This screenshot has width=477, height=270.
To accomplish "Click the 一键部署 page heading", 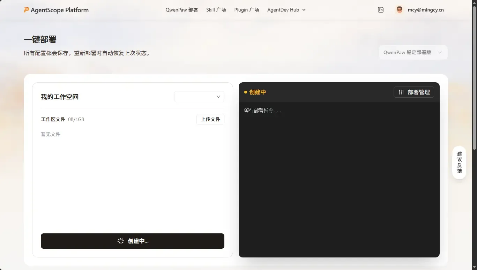I will coord(40,39).
